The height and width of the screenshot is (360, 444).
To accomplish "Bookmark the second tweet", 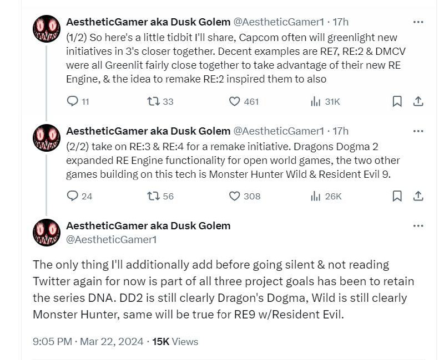I will (396, 196).
